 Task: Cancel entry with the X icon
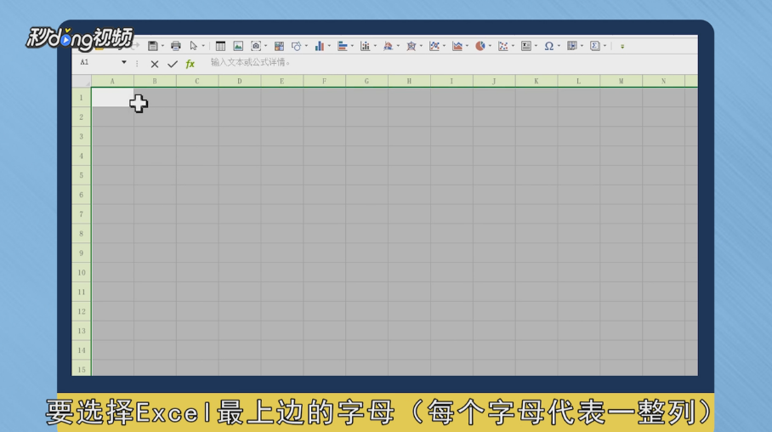(x=155, y=64)
